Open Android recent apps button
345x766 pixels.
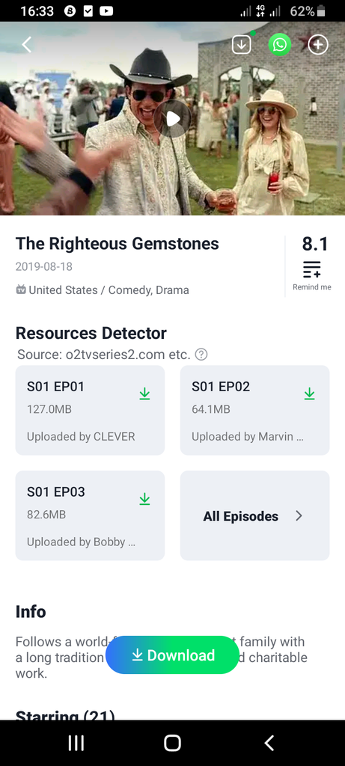(76, 743)
